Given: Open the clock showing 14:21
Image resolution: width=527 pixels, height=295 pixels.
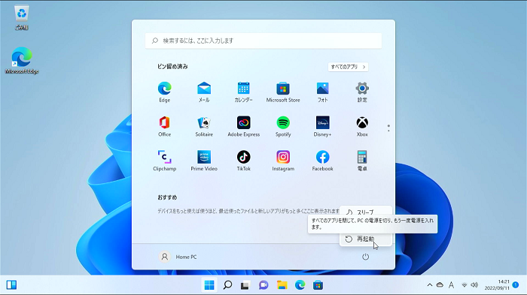Looking at the screenshot, I should [497, 285].
